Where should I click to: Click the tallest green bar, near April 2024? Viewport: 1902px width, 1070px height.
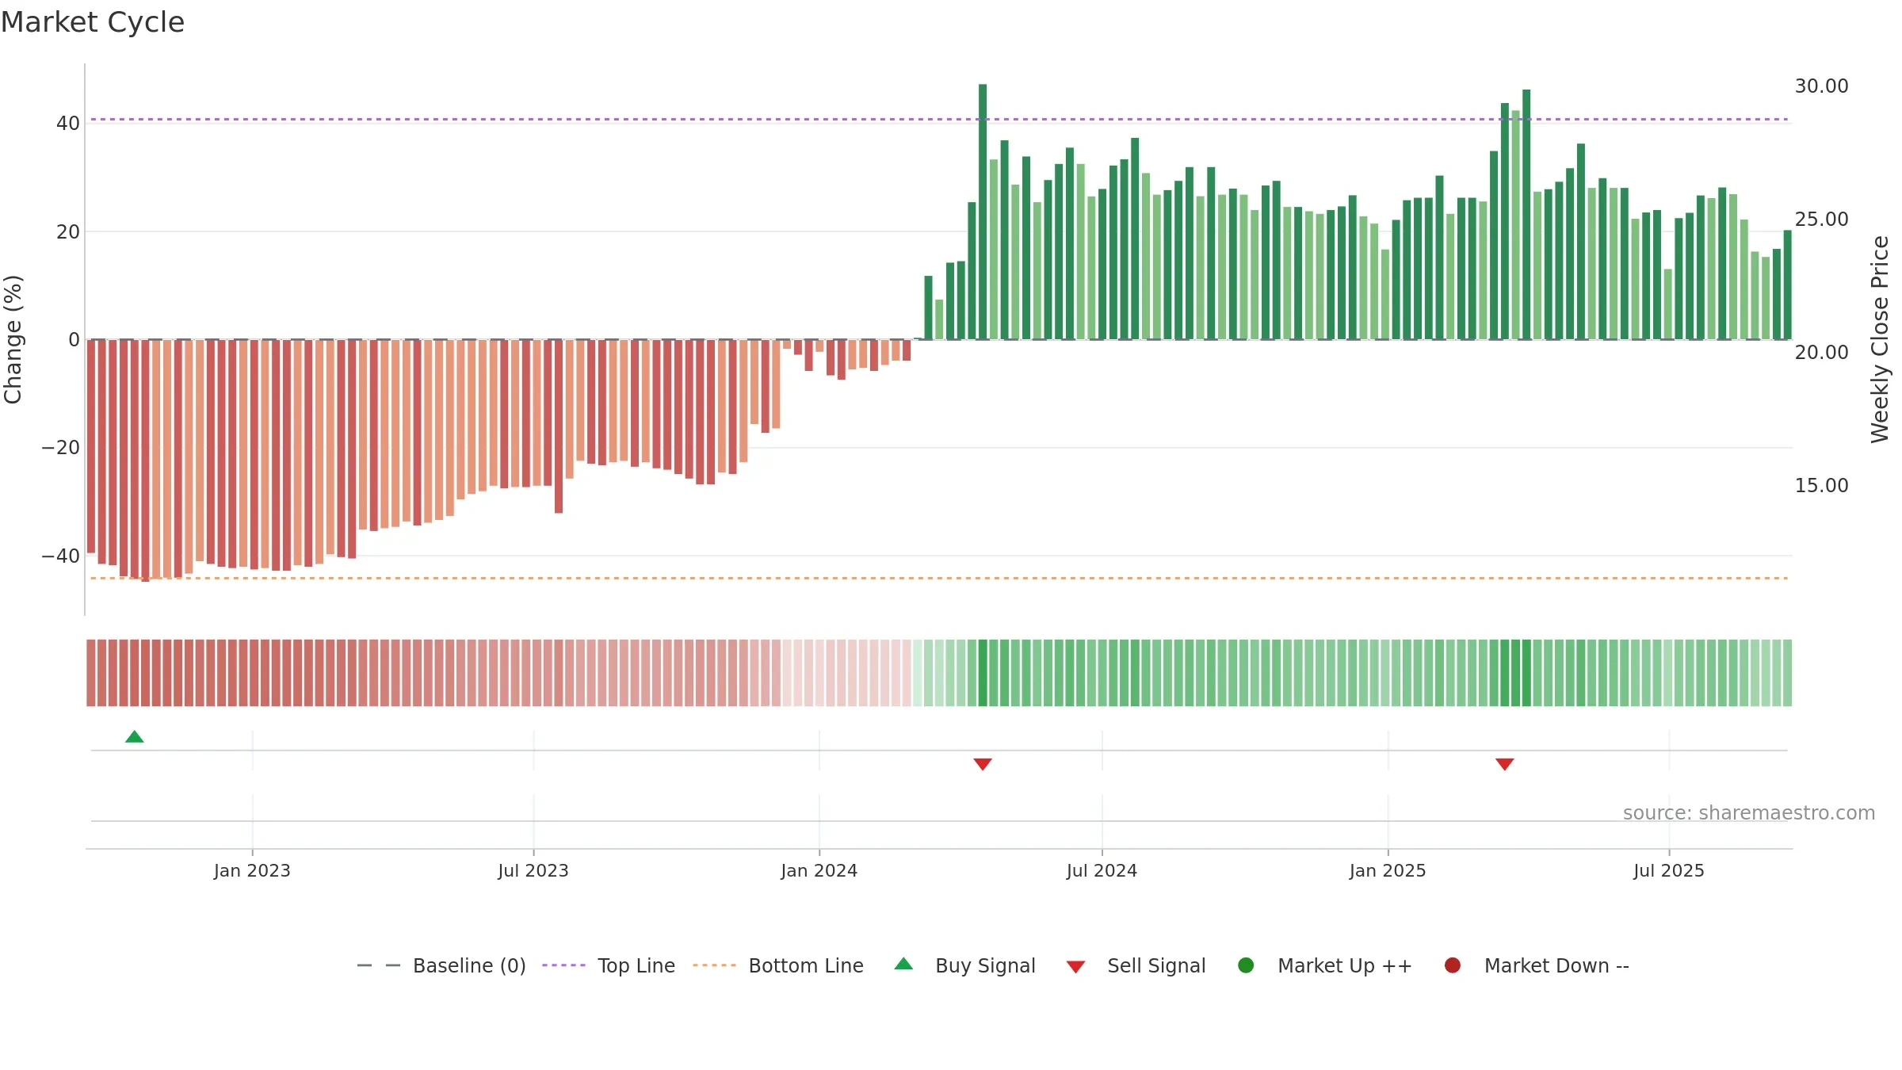(x=983, y=212)
